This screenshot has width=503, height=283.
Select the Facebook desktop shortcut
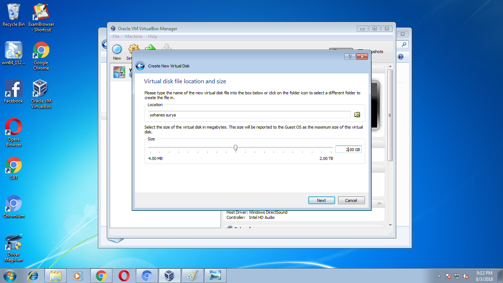pos(14,91)
